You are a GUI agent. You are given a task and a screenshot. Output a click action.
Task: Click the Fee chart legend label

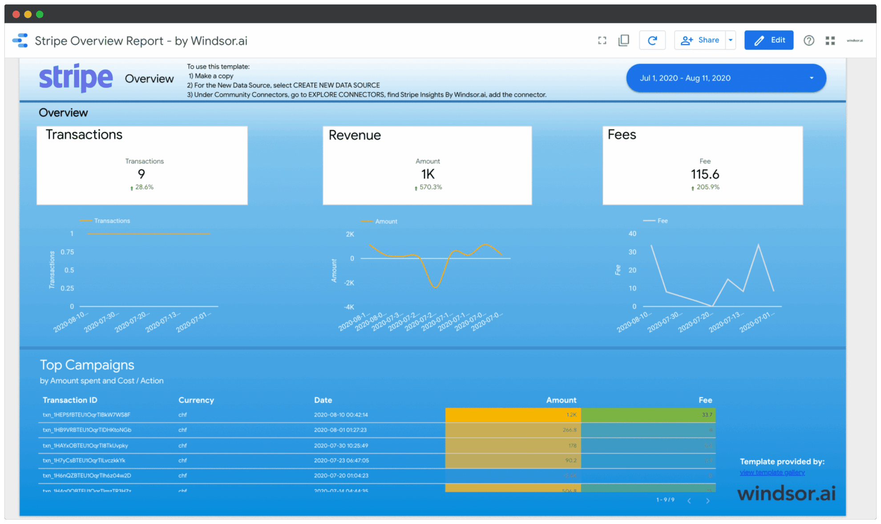point(663,221)
